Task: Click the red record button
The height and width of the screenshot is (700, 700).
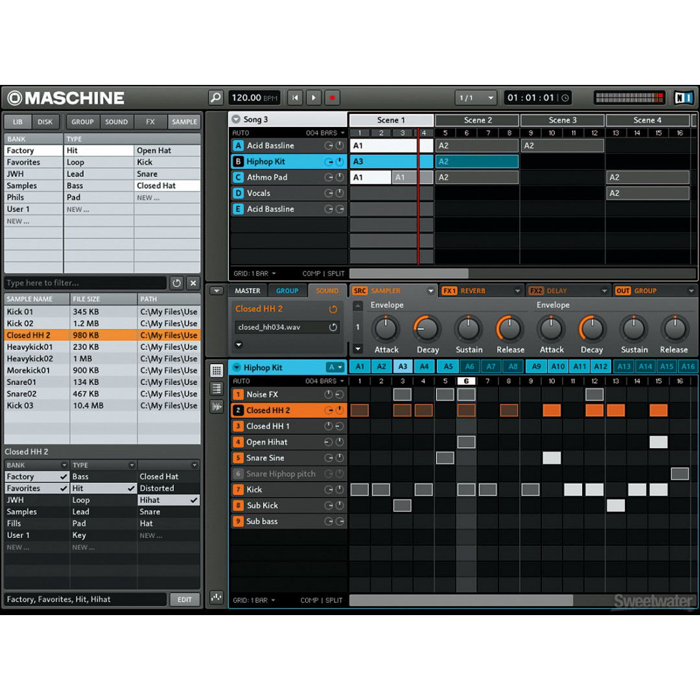Action: point(332,98)
